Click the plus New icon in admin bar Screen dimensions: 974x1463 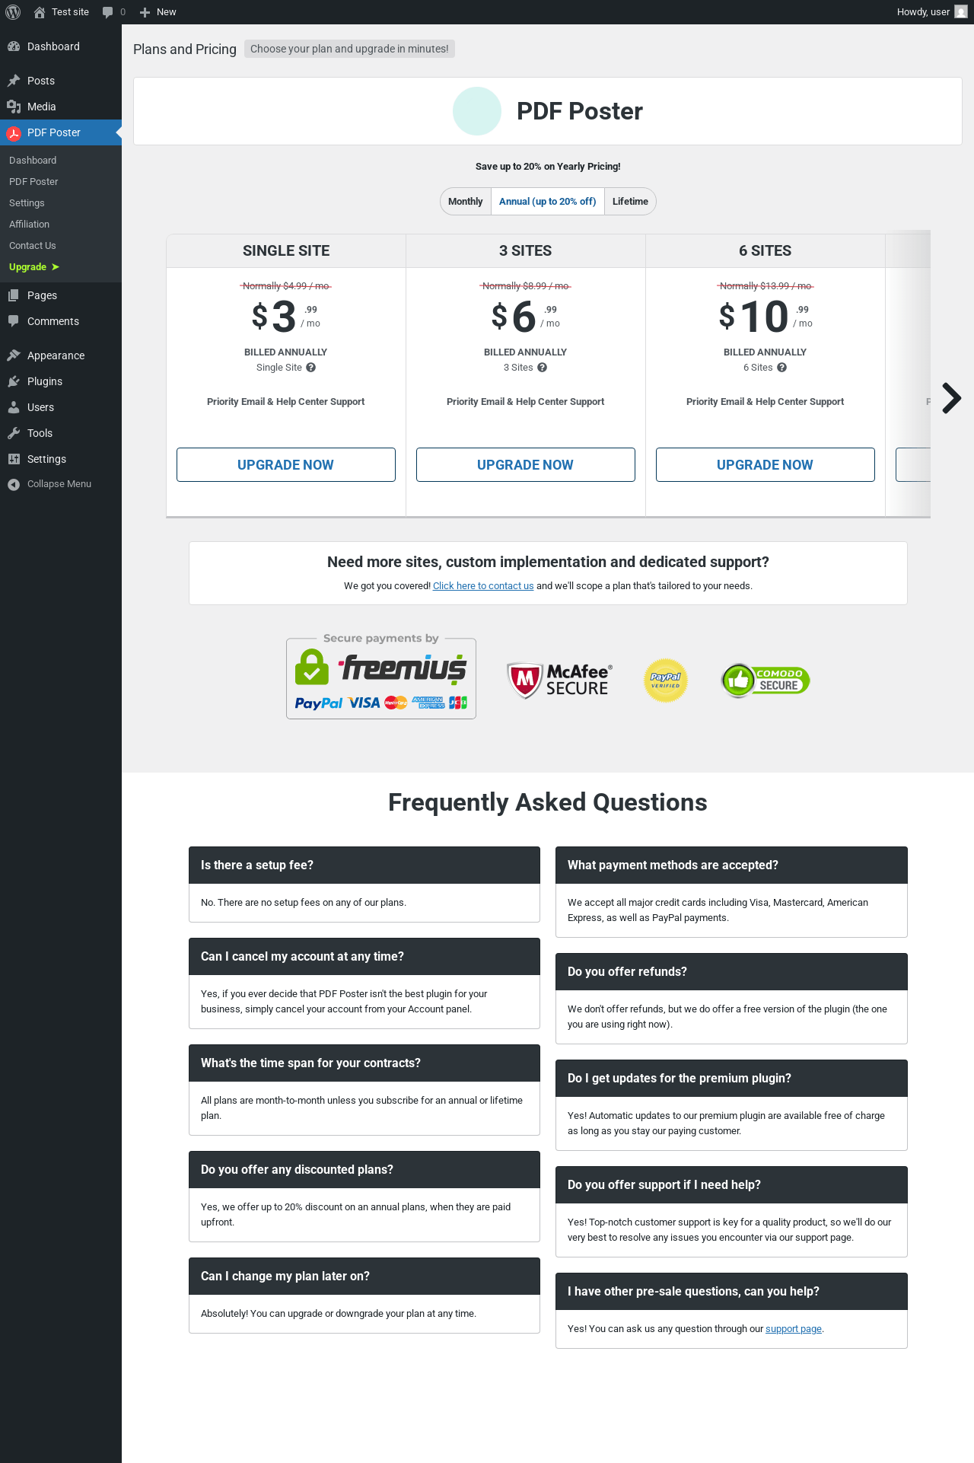click(x=145, y=12)
